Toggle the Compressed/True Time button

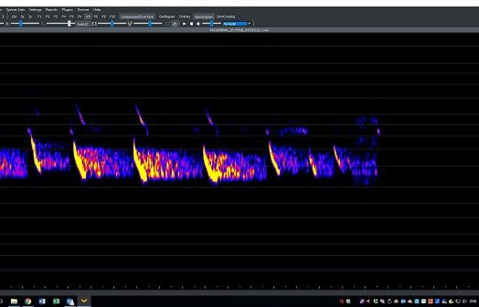point(137,16)
